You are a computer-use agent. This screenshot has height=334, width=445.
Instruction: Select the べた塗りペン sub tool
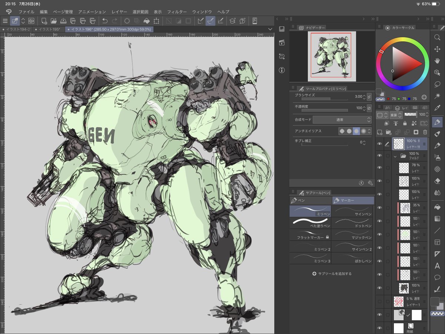point(310,223)
